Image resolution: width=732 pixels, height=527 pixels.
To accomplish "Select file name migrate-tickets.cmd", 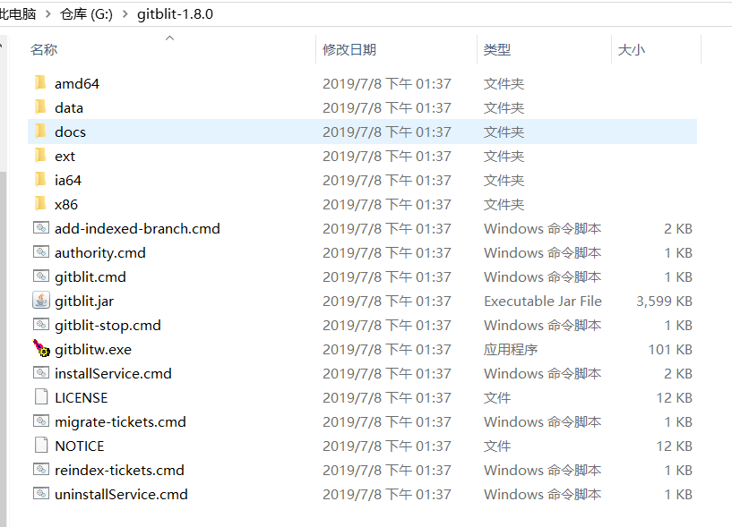I will [120, 422].
